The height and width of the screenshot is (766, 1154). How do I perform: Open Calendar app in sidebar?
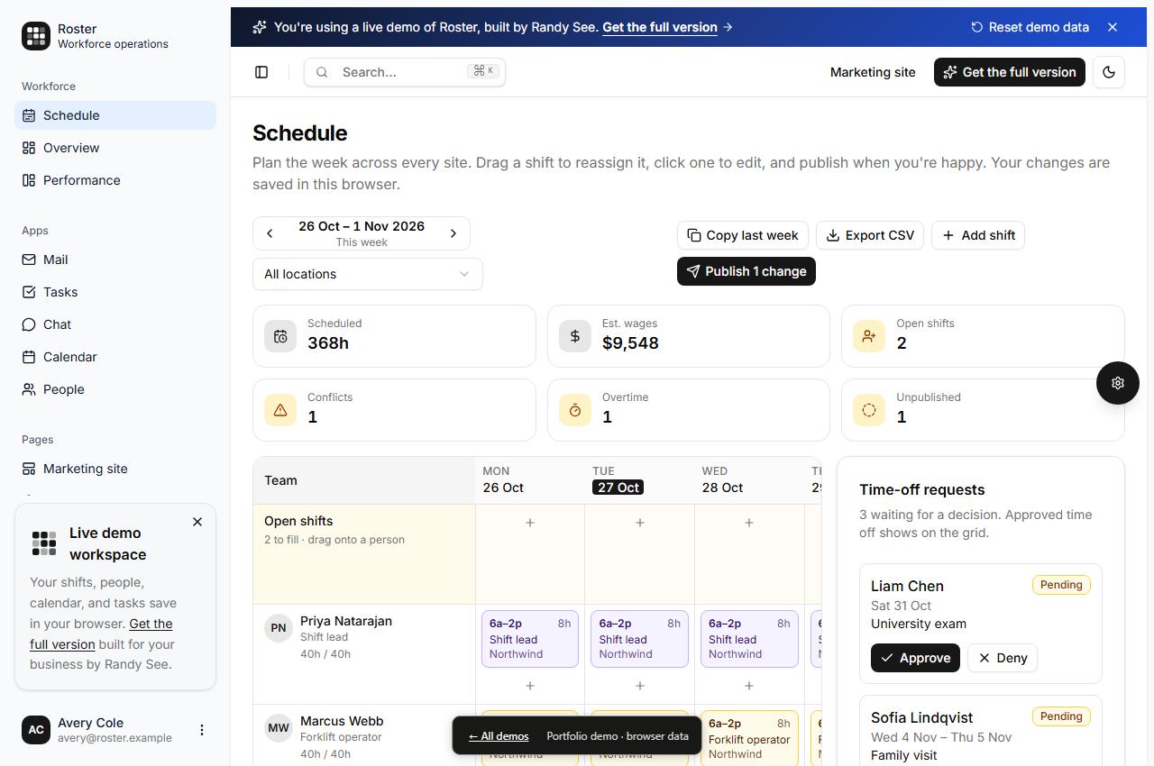(x=115, y=357)
